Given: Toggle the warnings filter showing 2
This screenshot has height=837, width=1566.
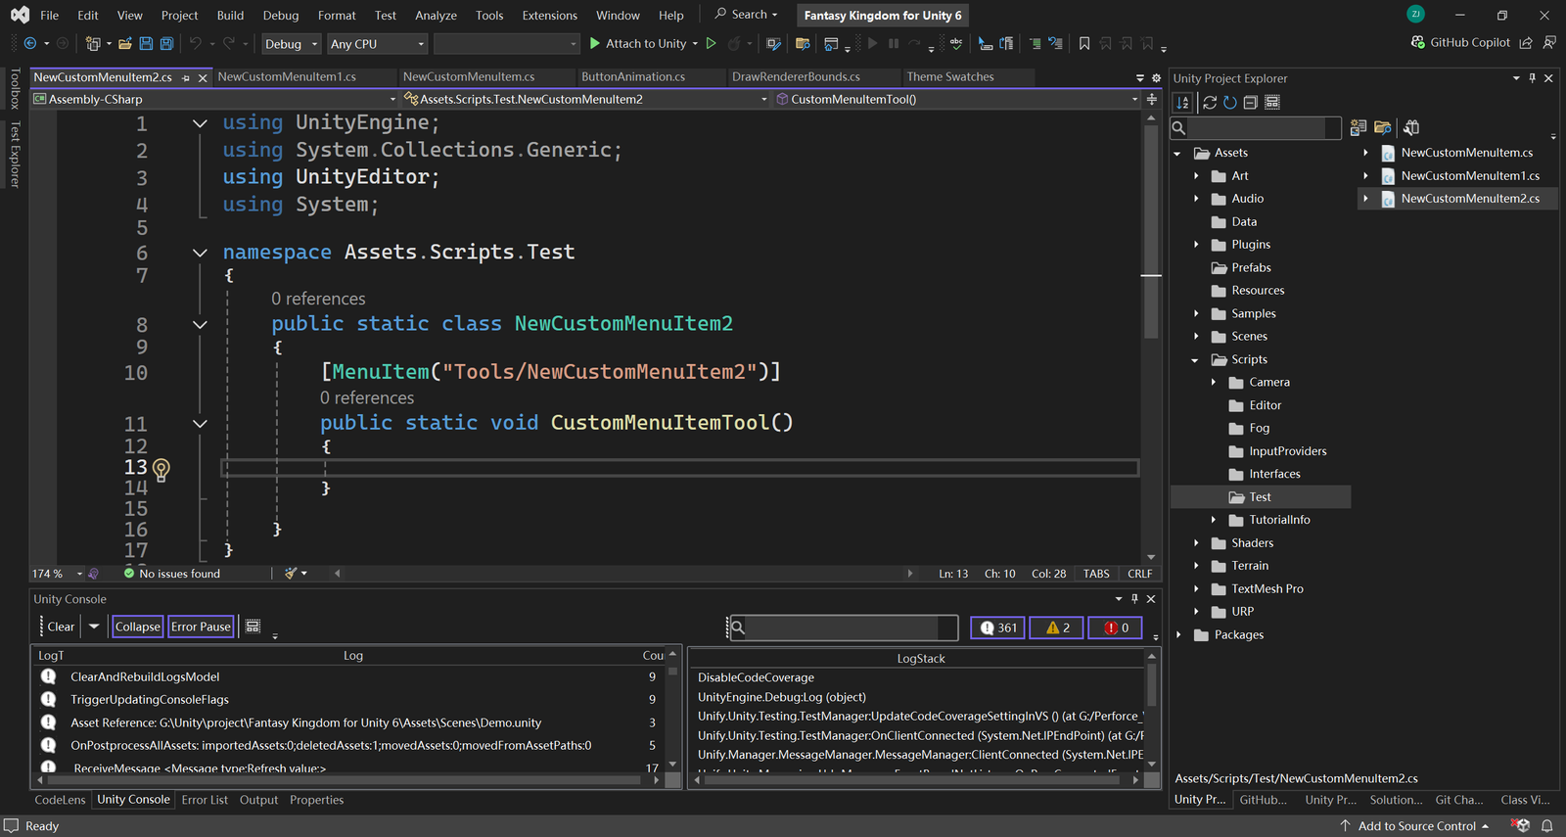Looking at the screenshot, I should 1058,628.
